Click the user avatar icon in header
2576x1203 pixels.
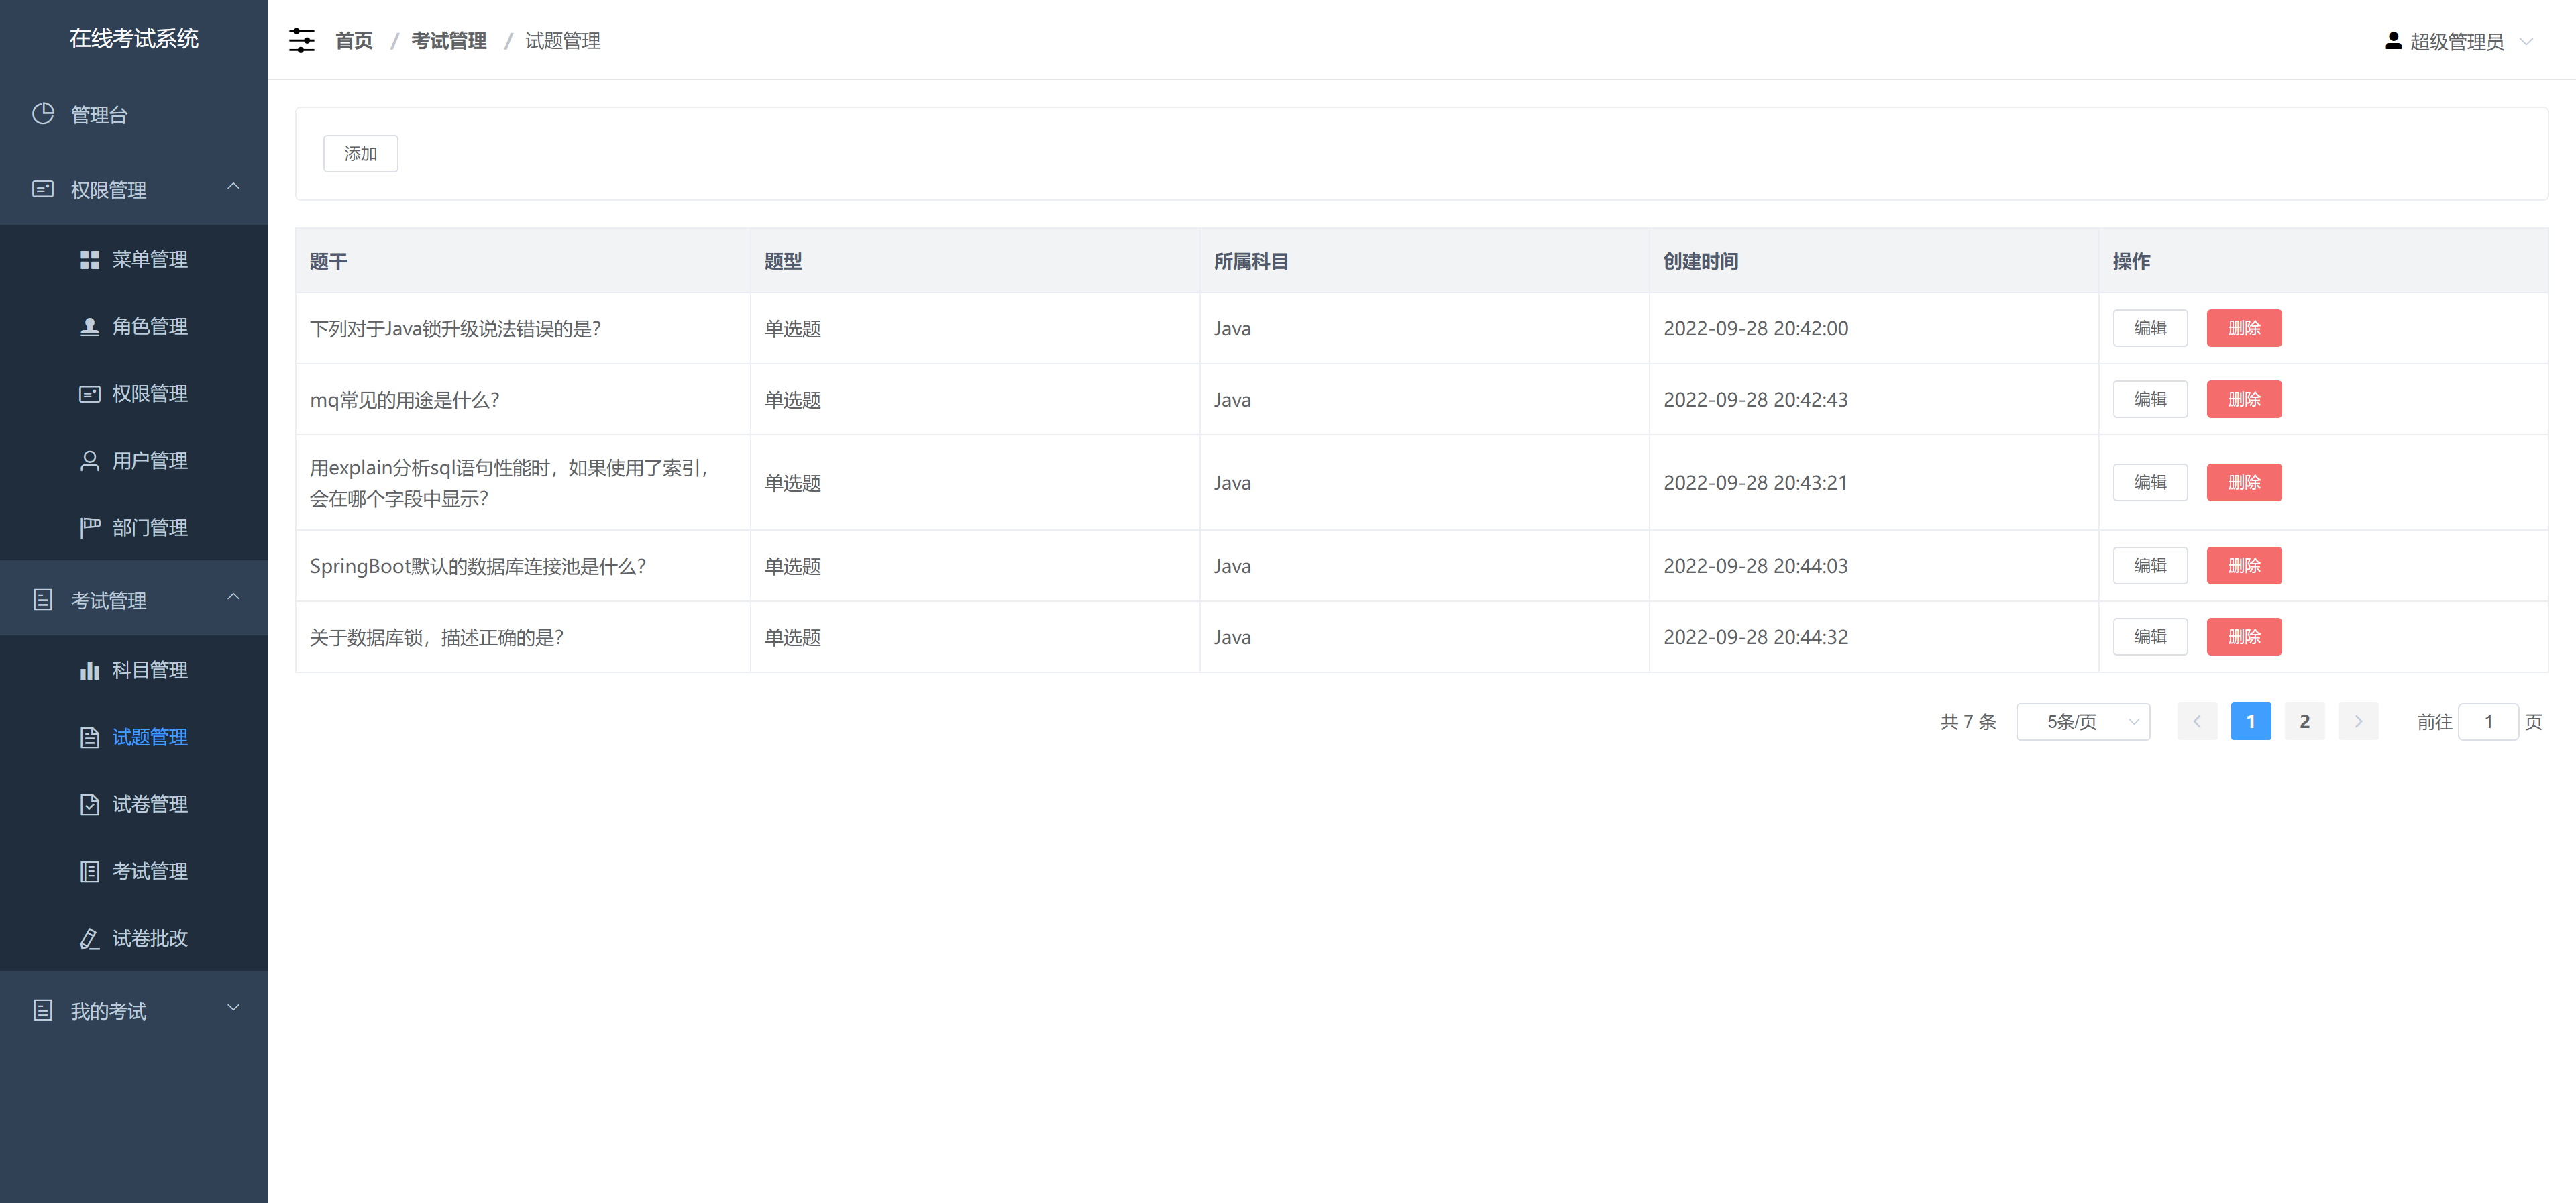tap(2393, 40)
